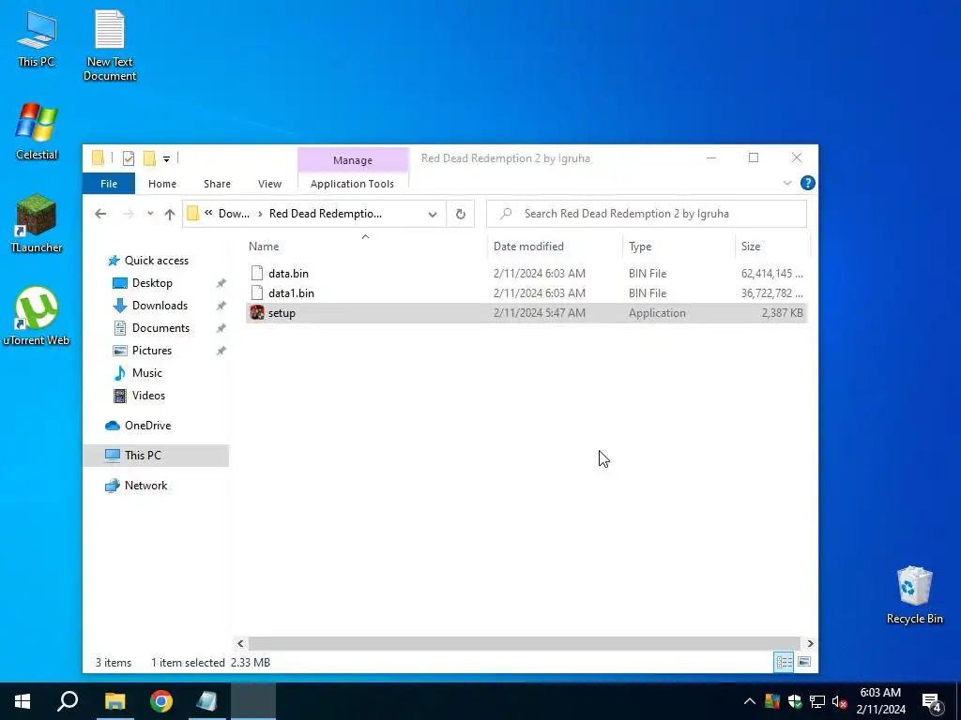Refresh the folder view

click(x=460, y=215)
